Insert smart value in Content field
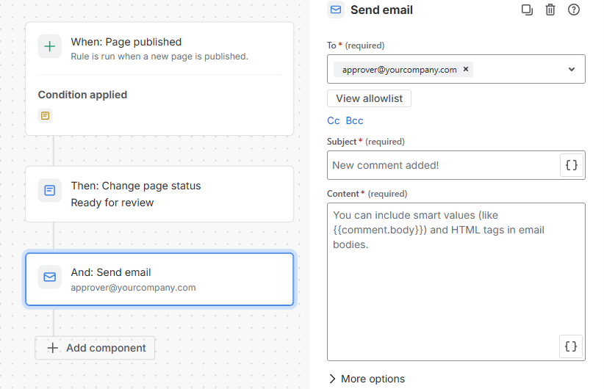The height and width of the screenshot is (389, 604). click(571, 346)
